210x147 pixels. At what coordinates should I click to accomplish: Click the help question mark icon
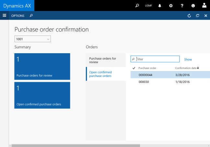point(182,5)
